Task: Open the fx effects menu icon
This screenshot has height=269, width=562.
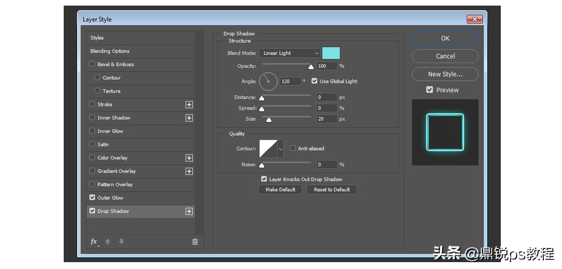Action: coord(94,242)
